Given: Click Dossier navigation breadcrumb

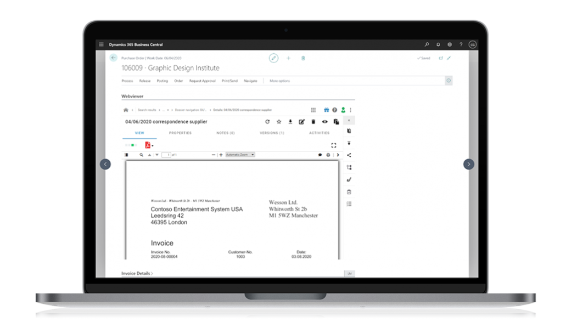Looking at the screenshot, I should click(191, 110).
